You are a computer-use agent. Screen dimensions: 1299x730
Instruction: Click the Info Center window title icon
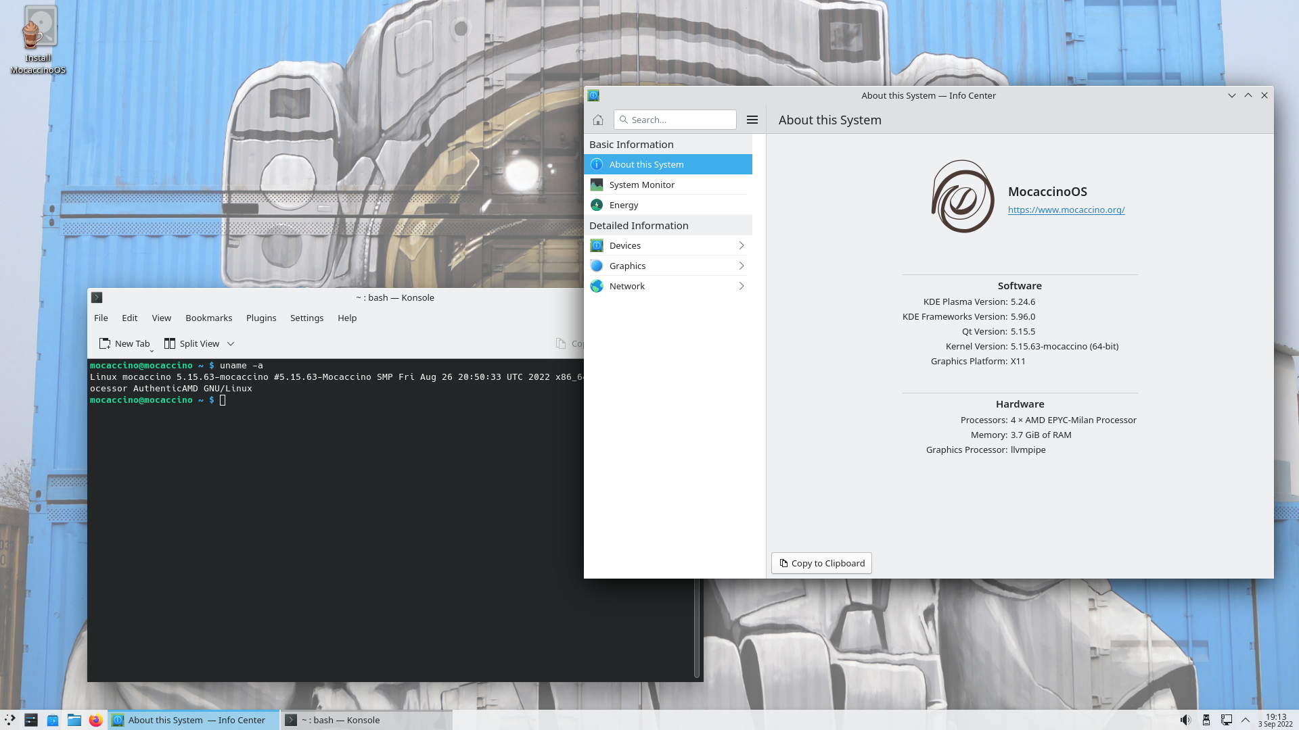coord(593,95)
